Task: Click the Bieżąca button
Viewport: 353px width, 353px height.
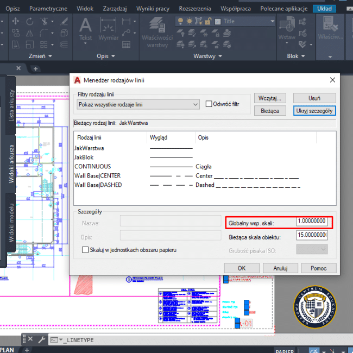Action: pos(270,111)
